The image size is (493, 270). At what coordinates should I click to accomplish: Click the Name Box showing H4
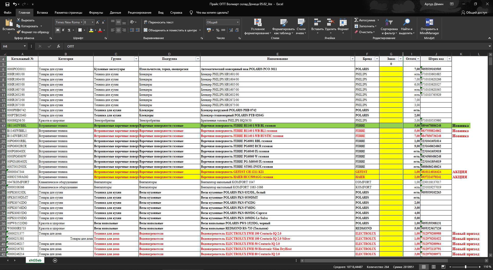12,46
